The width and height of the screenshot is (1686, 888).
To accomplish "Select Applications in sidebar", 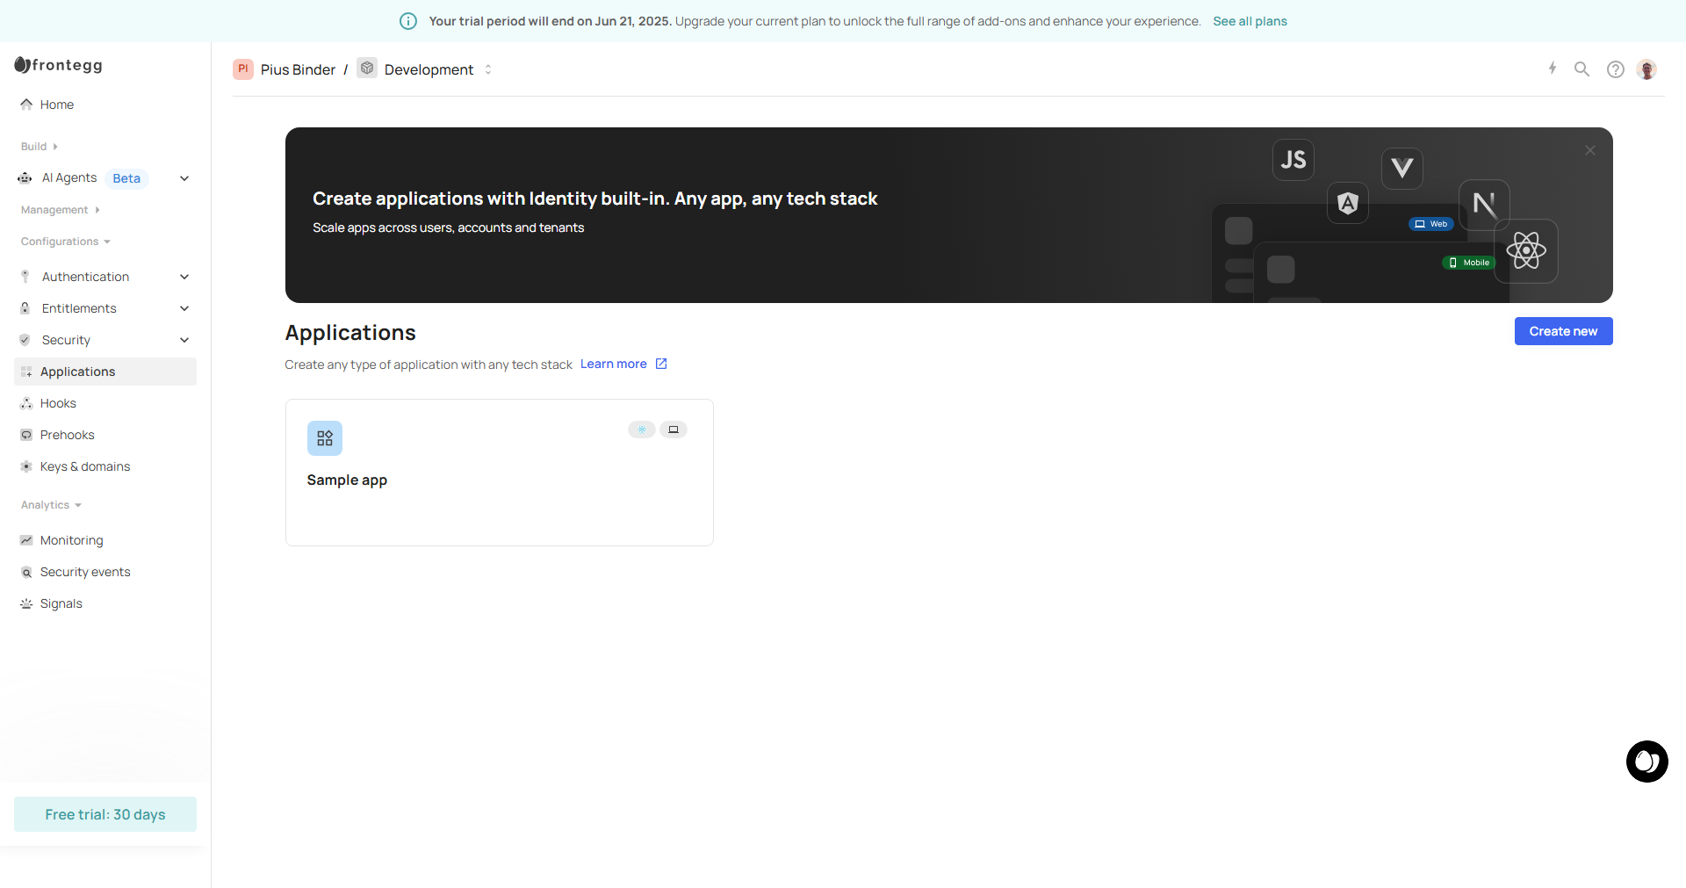I will click(x=105, y=372).
